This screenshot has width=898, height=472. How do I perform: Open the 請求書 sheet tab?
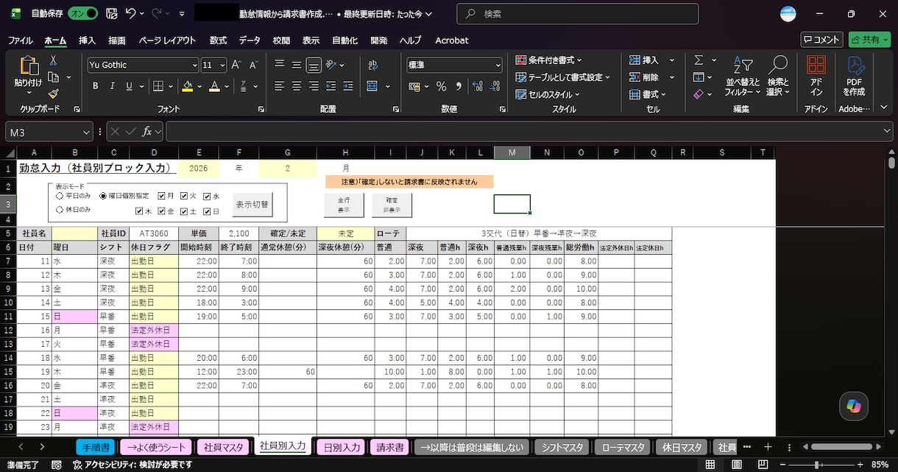[x=390, y=447]
